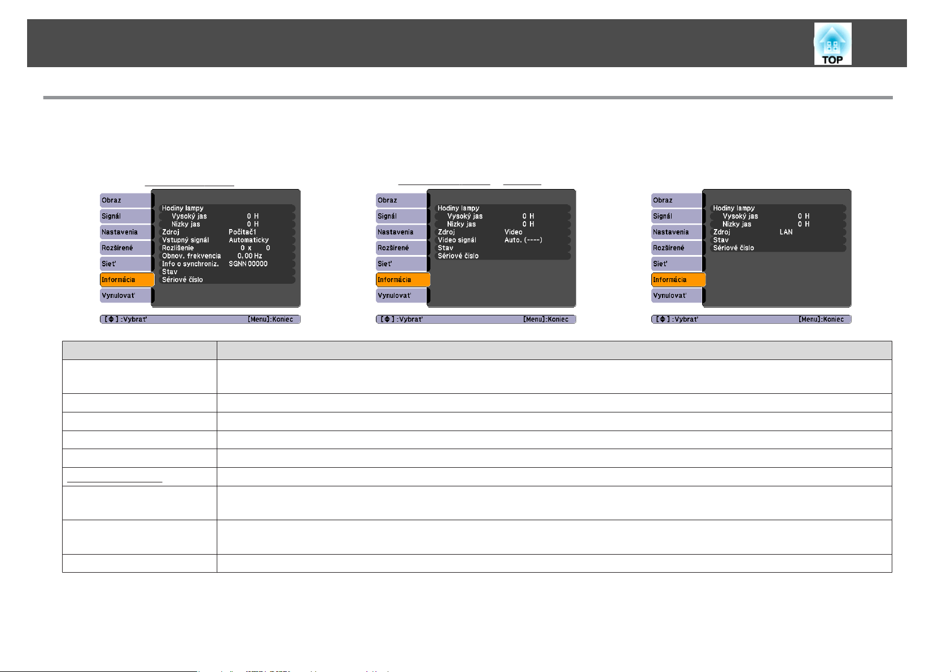This screenshot has height=672, width=951.
Task: Click 'Stav' row in Počítač1 source menu
Action: (x=226, y=271)
